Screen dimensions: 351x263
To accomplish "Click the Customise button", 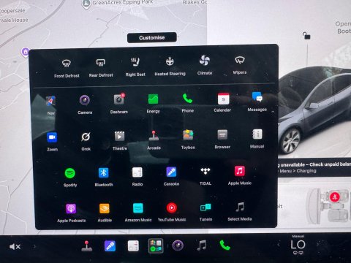I will (152, 38).
